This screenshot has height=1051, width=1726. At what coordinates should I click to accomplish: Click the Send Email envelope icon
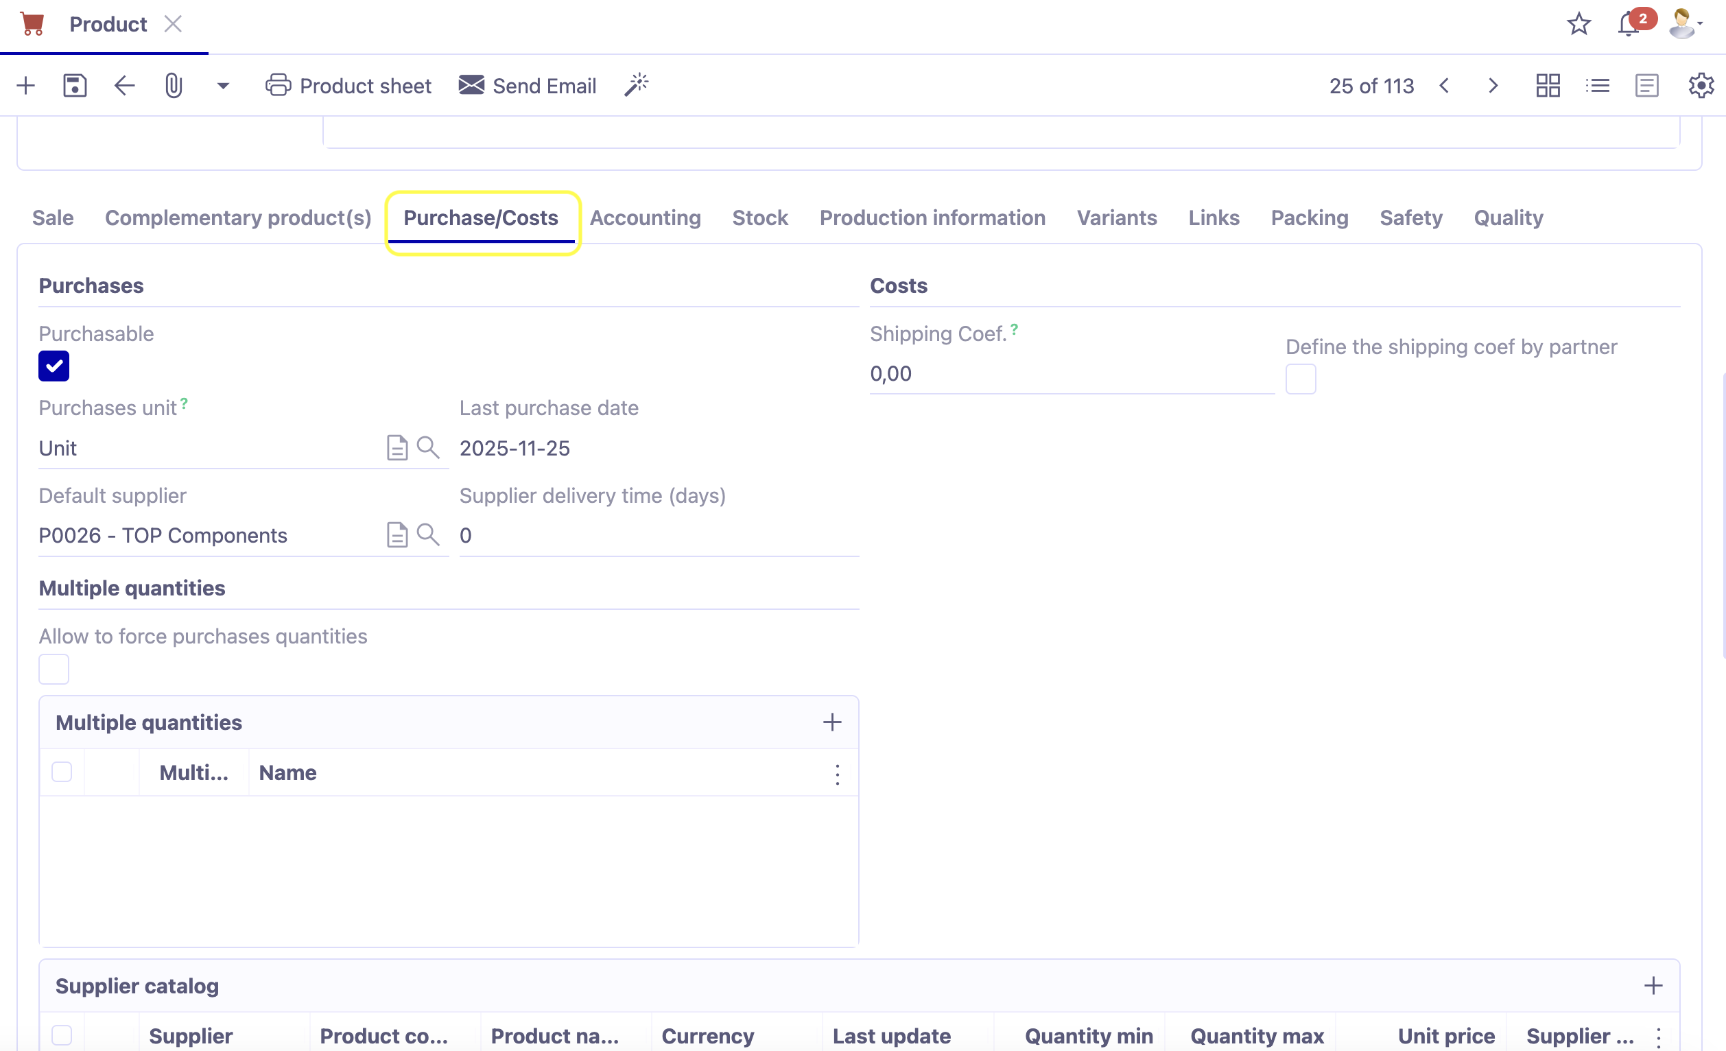tap(471, 85)
